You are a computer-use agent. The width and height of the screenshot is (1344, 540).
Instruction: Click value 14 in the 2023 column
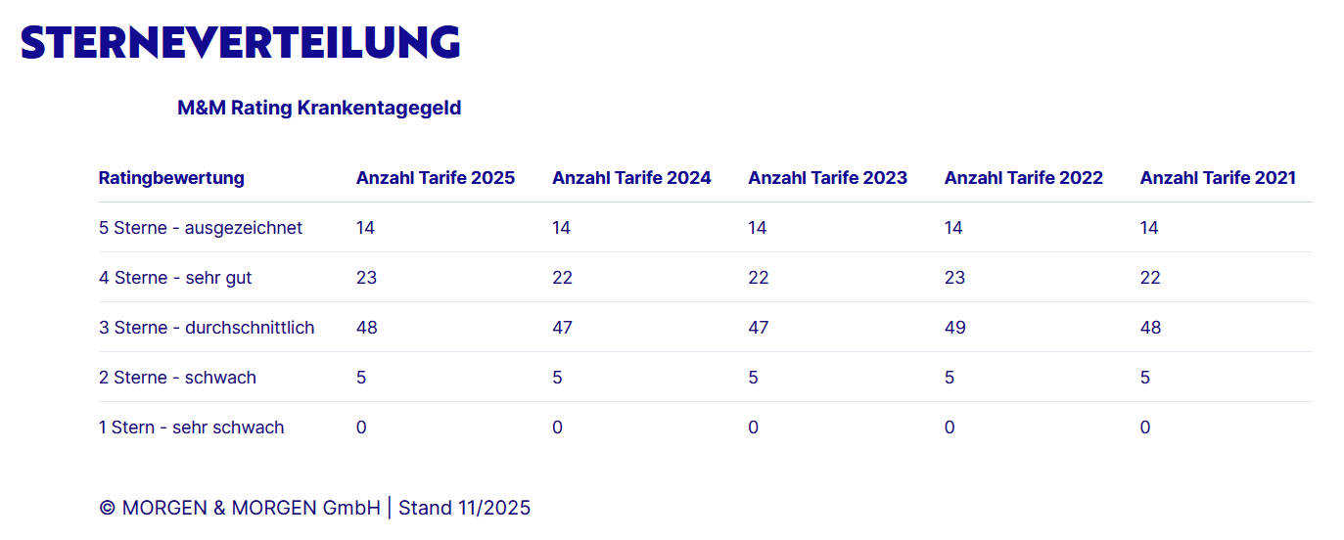(x=758, y=228)
